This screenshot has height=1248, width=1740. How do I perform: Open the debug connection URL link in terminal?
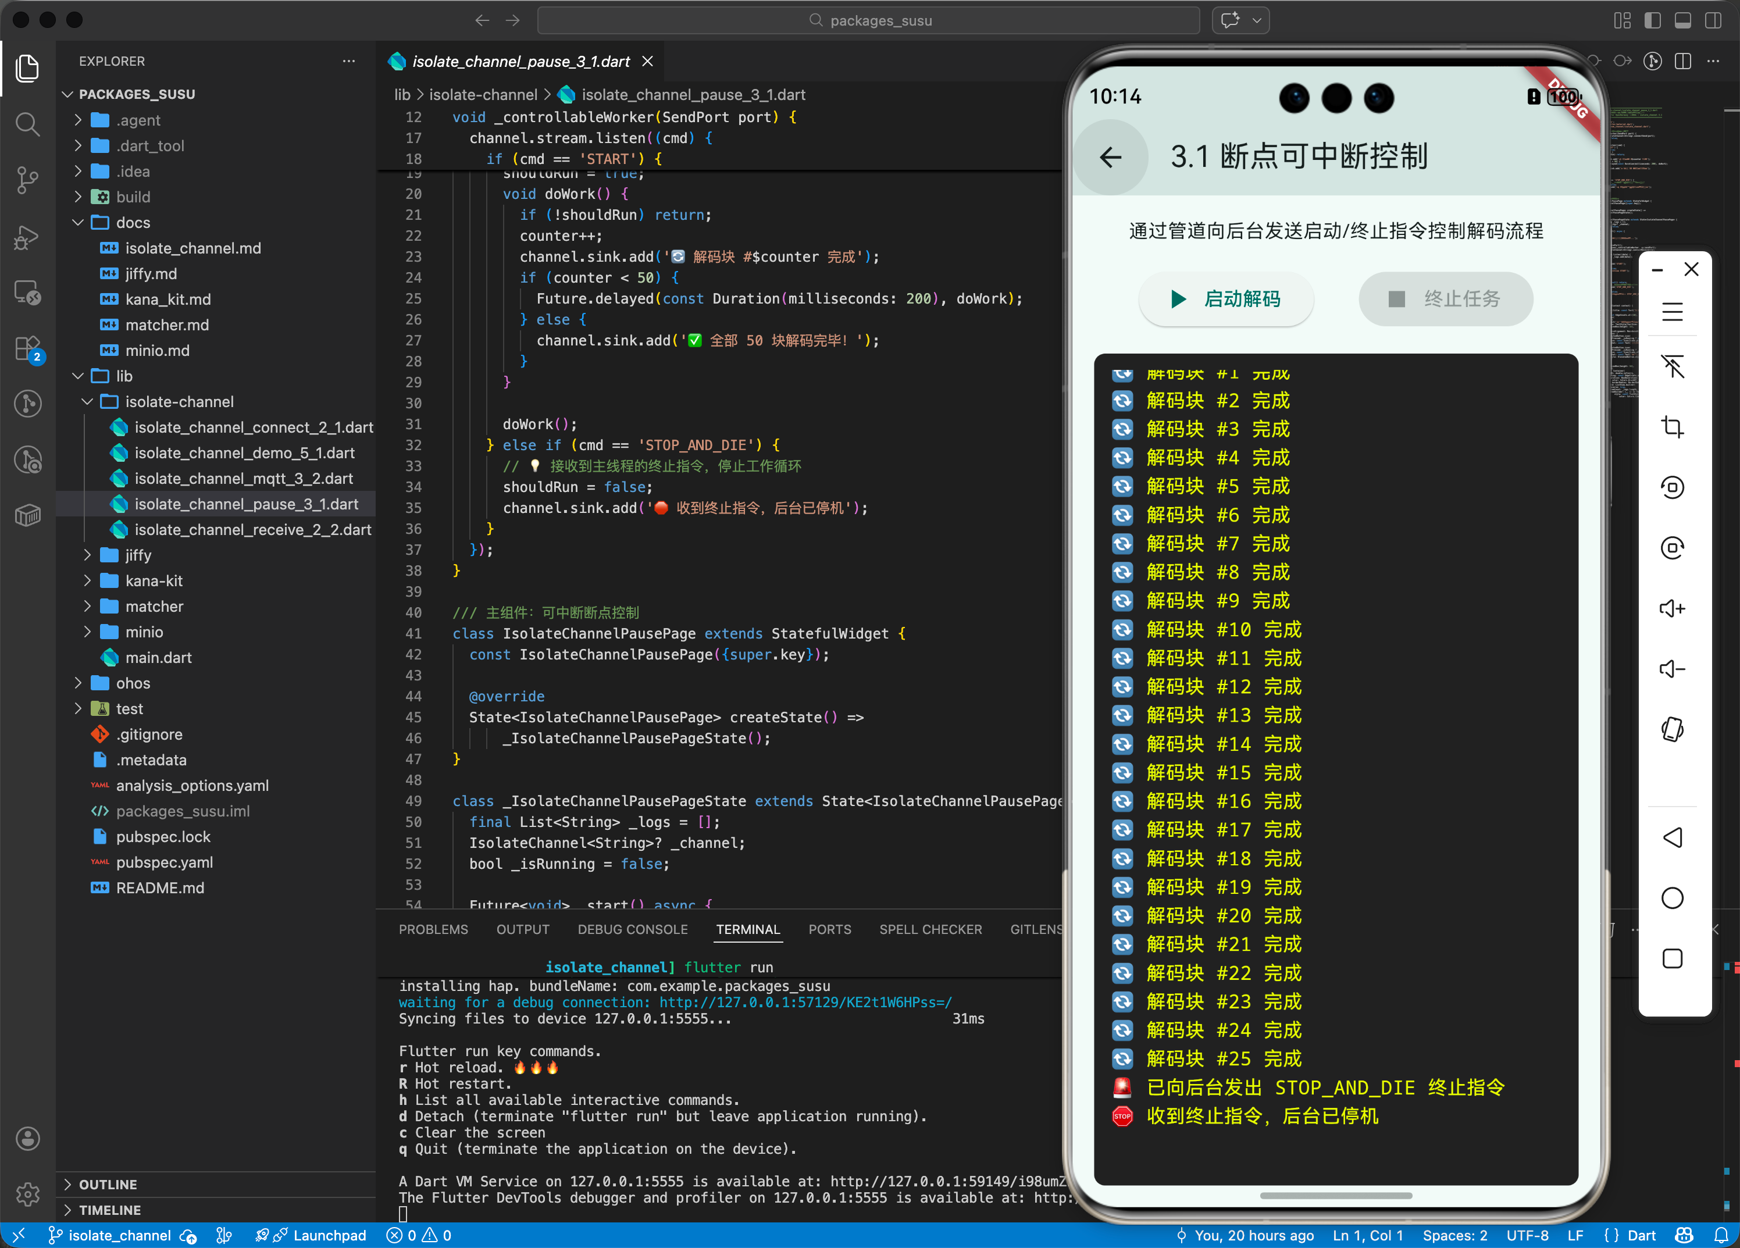(805, 1002)
